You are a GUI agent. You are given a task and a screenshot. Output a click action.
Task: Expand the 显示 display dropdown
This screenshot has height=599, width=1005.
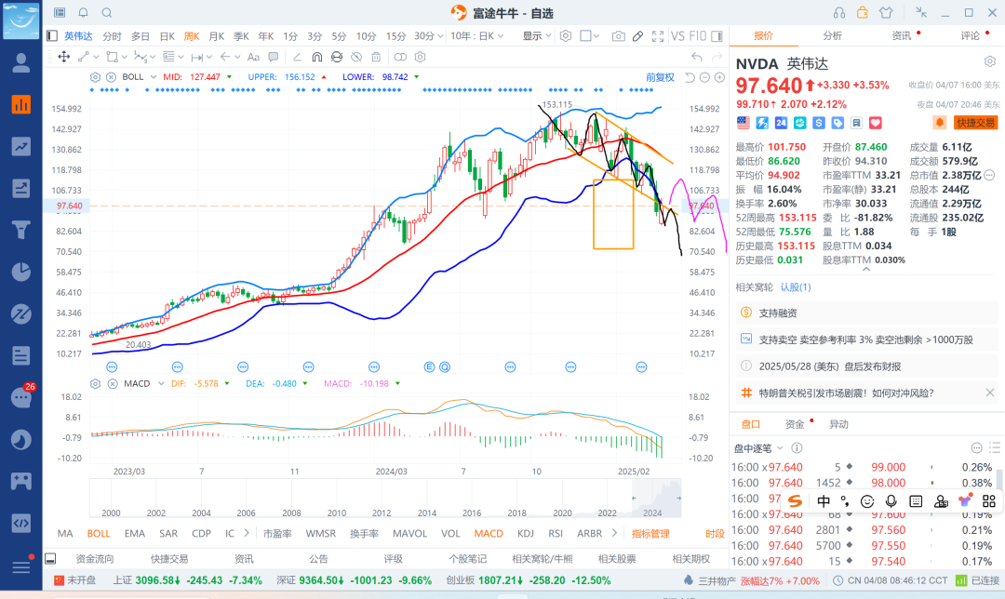(x=536, y=36)
